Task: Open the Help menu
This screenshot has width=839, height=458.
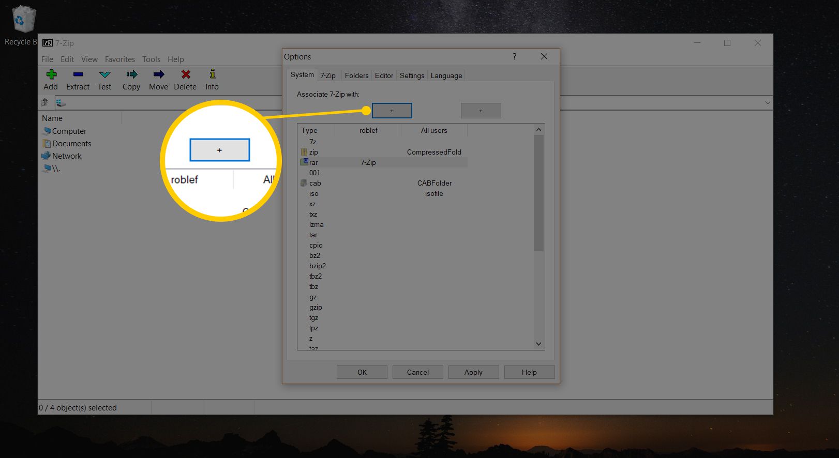Action: 176,59
